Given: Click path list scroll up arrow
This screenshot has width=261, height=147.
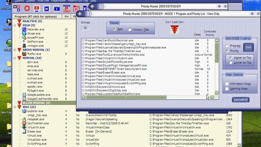Looking at the screenshot, I should [217, 40].
